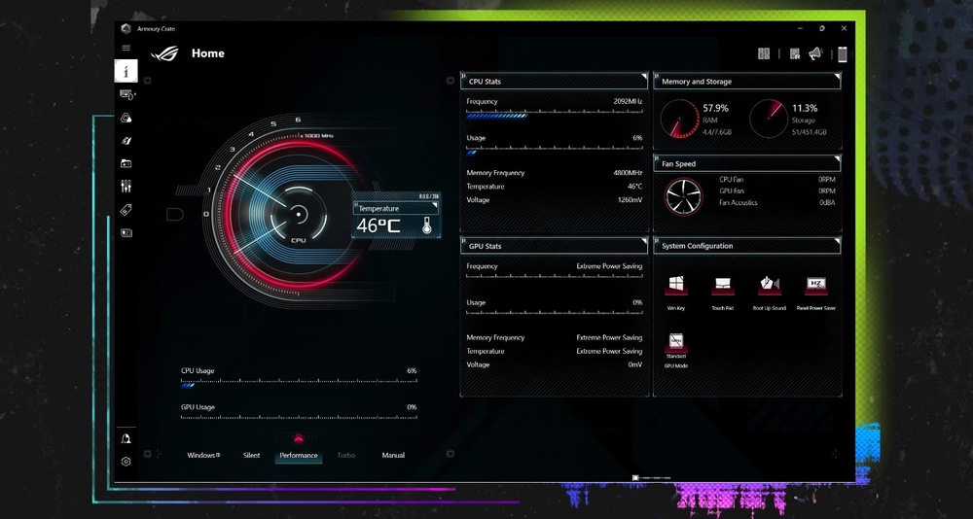Viewport: 973px width, 519px height.
Task: Expand the Memory and Storage panel corner arrow
Action: coord(836,76)
